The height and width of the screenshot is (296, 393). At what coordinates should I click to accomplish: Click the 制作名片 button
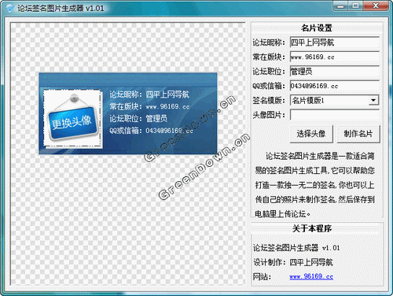[358, 134]
